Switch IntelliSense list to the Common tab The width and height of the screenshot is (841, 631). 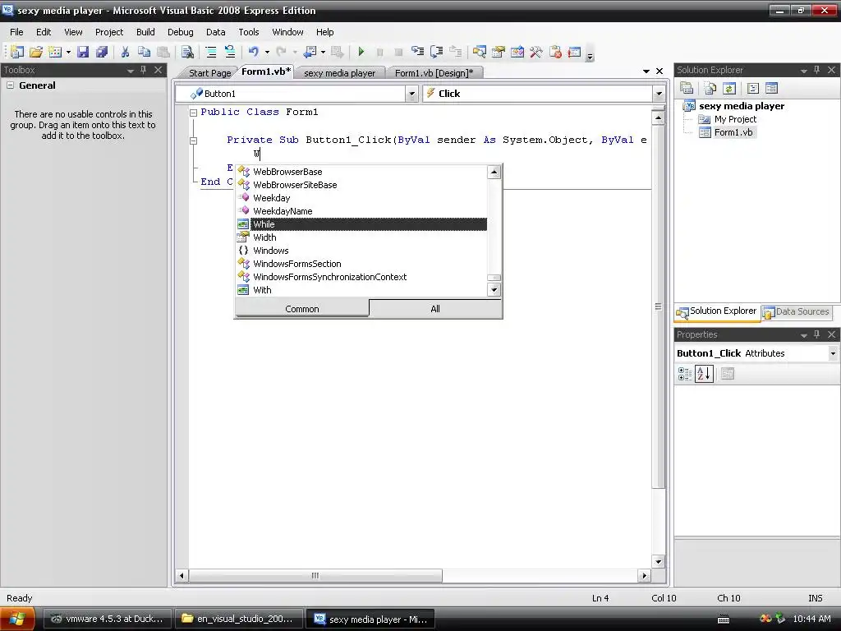(x=302, y=309)
